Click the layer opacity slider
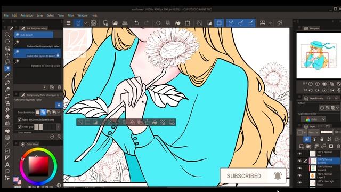 click(327, 132)
